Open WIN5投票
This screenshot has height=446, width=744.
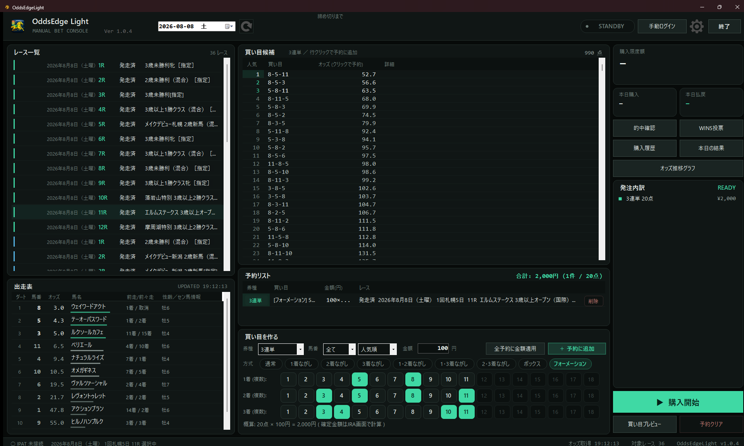tap(711, 128)
